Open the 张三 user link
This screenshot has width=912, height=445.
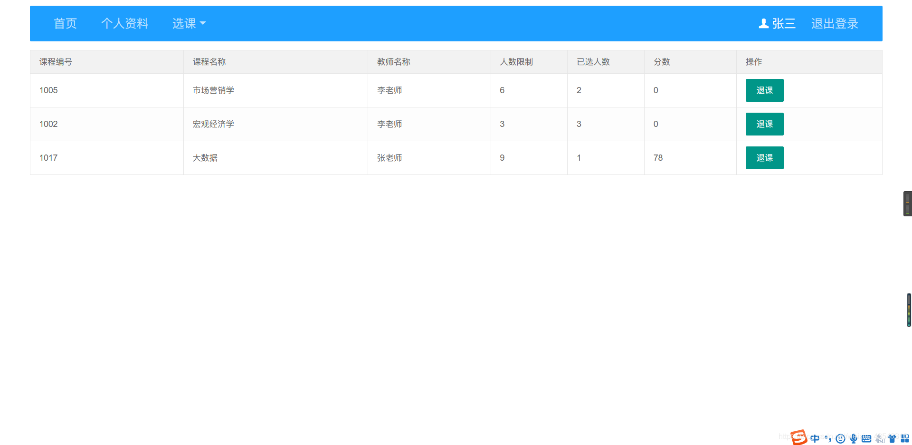pos(783,23)
